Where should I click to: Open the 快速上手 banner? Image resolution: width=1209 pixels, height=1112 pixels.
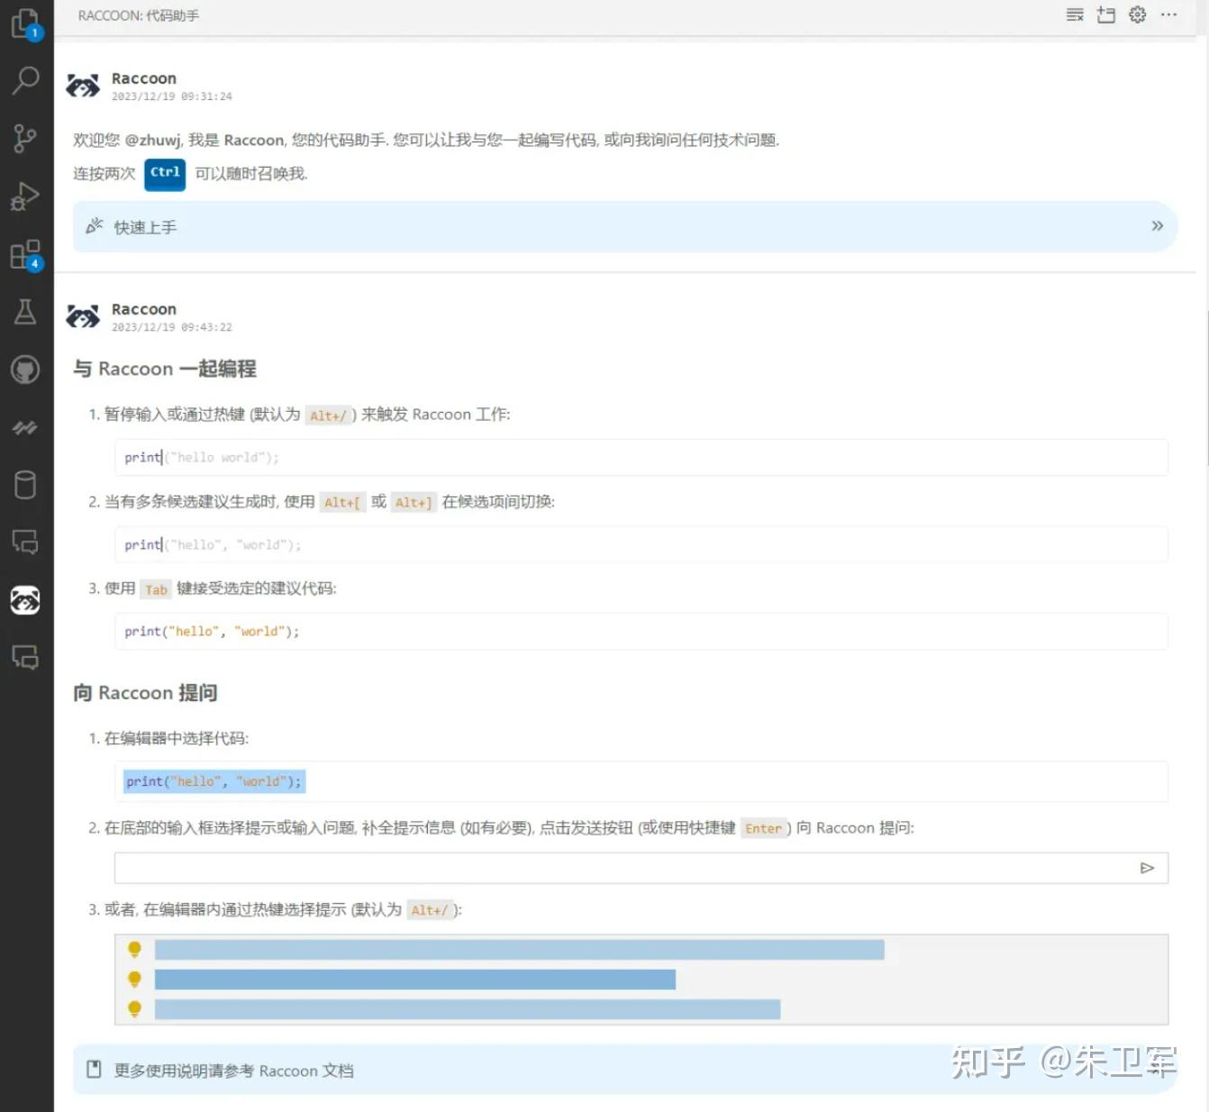pyautogui.click(x=625, y=226)
